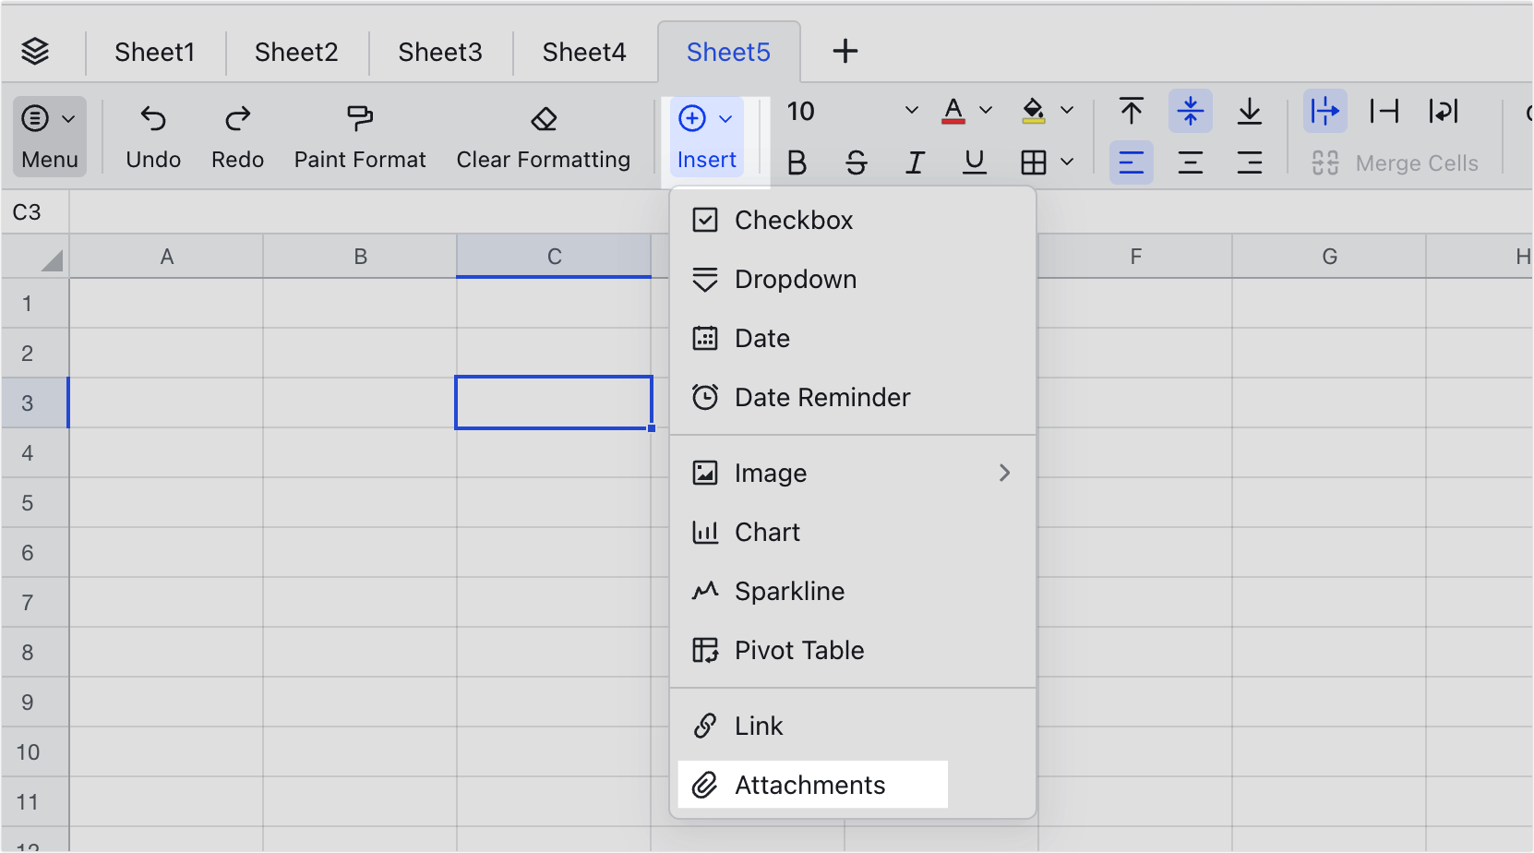The image size is (1534, 853).
Task: Toggle bold formatting on the cell
Action: (797, 162)
